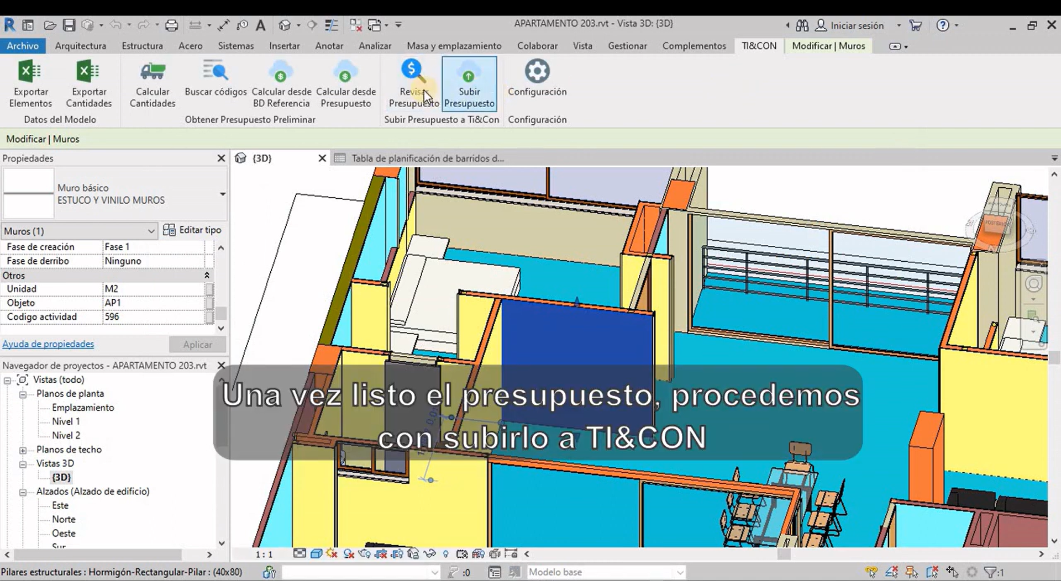Toggle shadows icon in view control bar
Viewport: 1061px width, 581px height.
click(x=349, y=553)
